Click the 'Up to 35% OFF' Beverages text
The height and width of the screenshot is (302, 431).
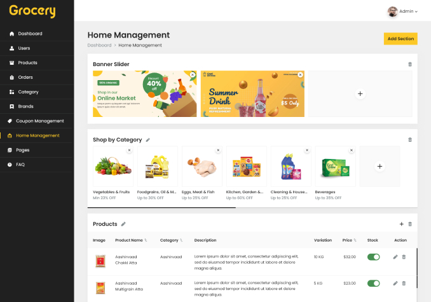click(328, 198)
